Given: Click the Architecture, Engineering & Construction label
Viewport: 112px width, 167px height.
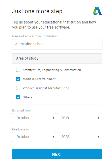Looking at the screenshot, I should click(x=52, y=70).
